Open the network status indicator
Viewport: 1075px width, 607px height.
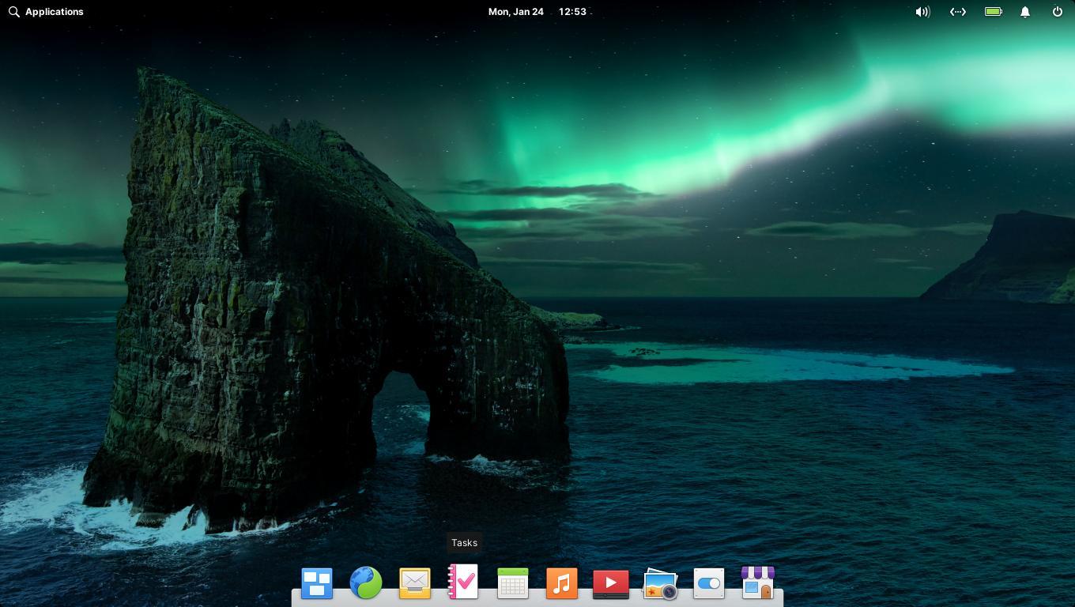[958, 12]
